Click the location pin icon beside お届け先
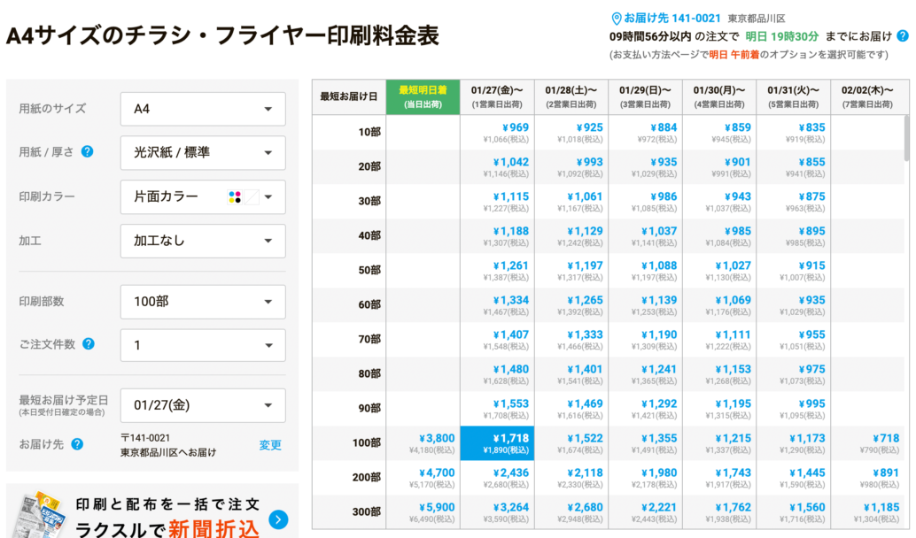The image size is (916, 538). tap(618, 15)
